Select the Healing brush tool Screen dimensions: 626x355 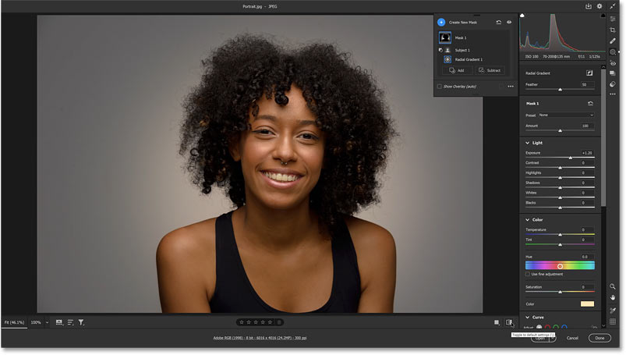[x=613, y=41]
